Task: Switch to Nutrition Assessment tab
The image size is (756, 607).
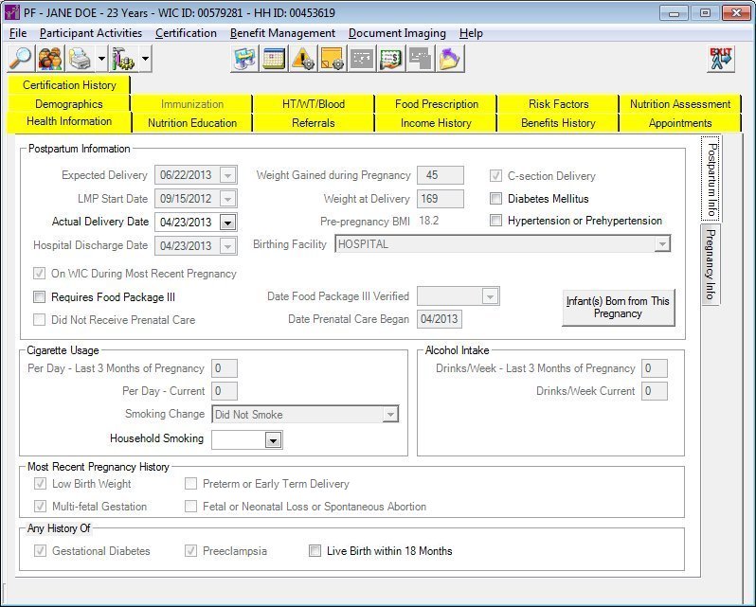Action: pyautogui.click(x=680, y=104)
